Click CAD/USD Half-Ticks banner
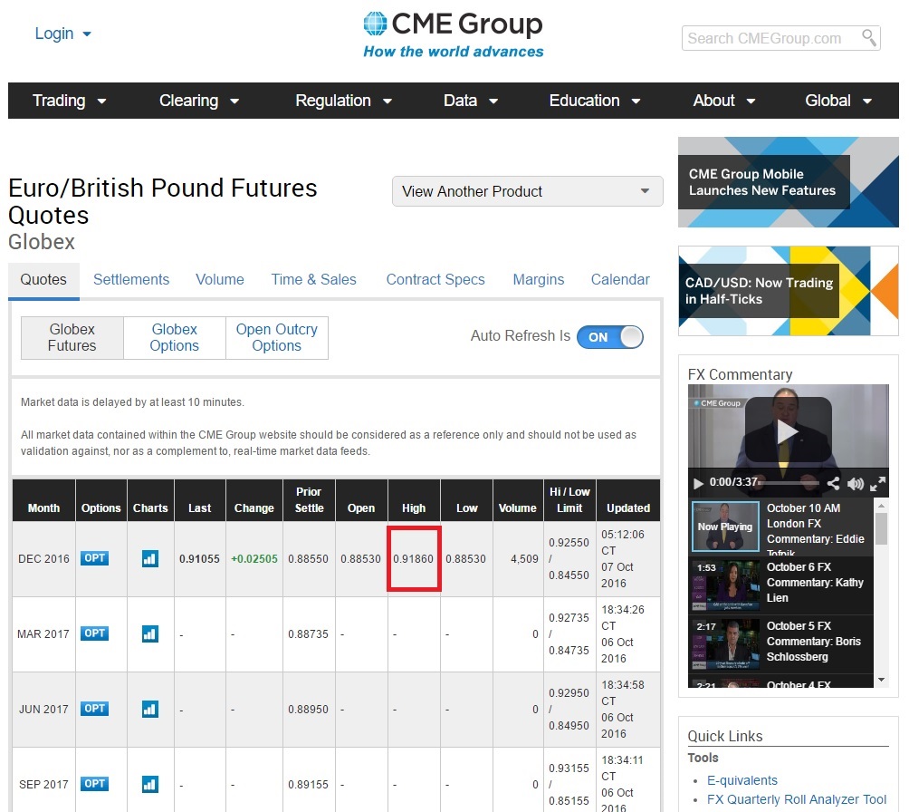909x812 pixels. (x=788, y=291)
